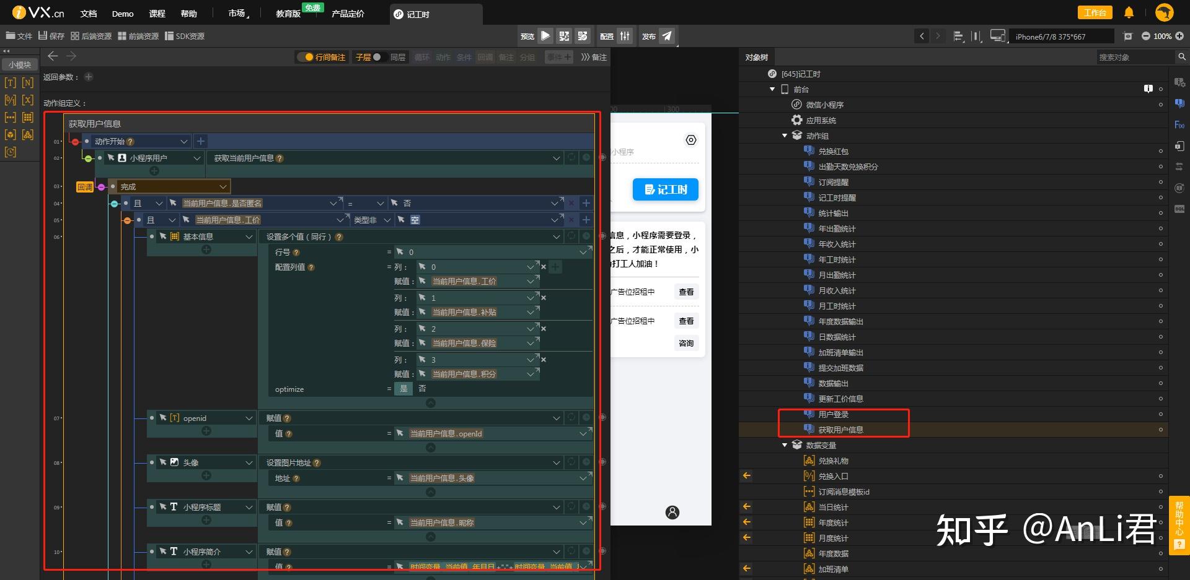Click the first QR code preview icon
The height and width of the screenshot is (580, 1190).
[x=564, y=36]
